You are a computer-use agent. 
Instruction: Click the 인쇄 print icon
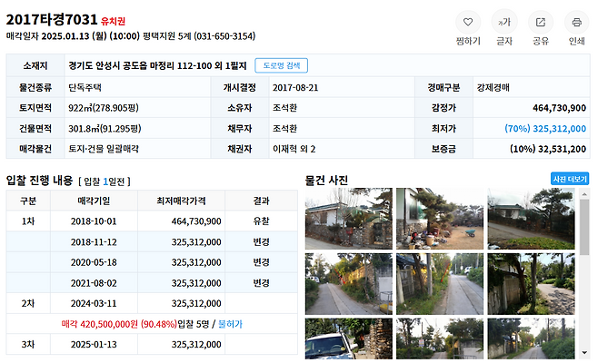point(576,23)
